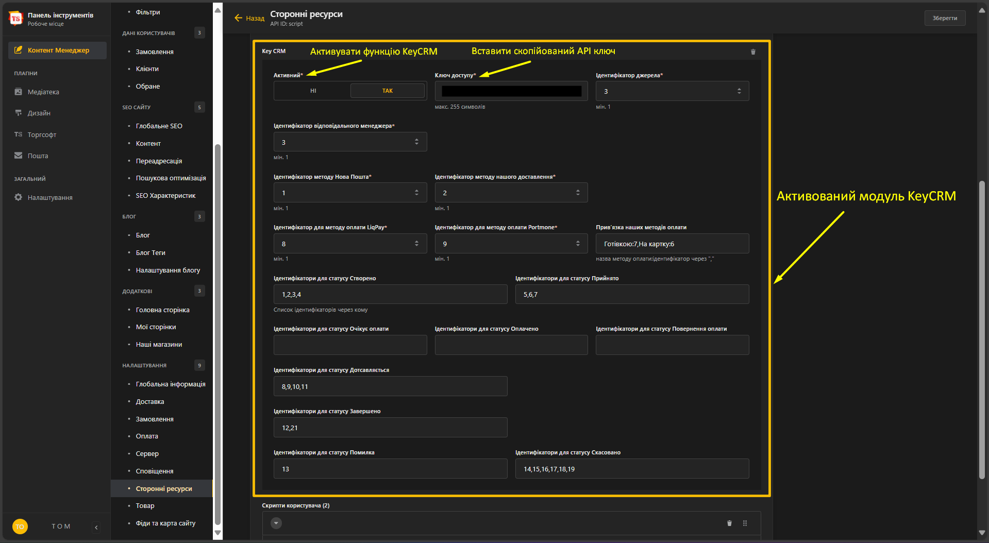Screen dimensions: 989x543
Task: Delete the user script using trash icon
Action: tap(729, 523)
